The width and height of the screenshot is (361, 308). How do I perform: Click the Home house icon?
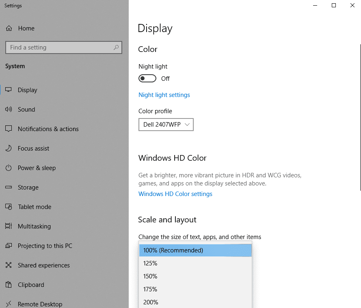point(9,28)
